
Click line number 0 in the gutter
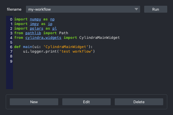[x=11, y=20]
